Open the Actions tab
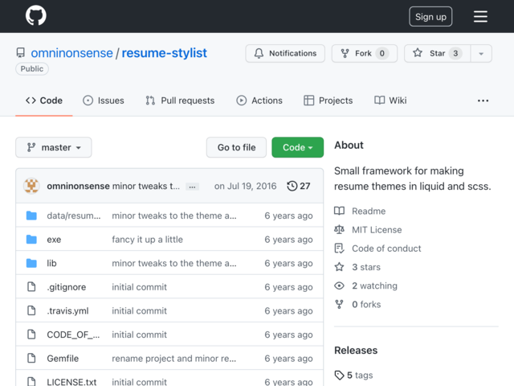The height and width of the screenshot is (386, 514). (x=259, y=101)
